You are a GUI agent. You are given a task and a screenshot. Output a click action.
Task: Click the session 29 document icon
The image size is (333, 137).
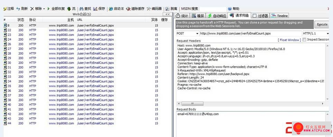pos(5,58)
